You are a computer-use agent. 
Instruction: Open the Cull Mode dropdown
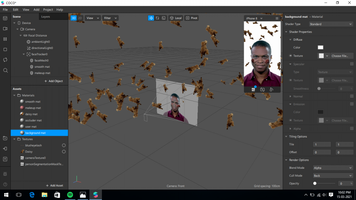click(x=333, y=175)
